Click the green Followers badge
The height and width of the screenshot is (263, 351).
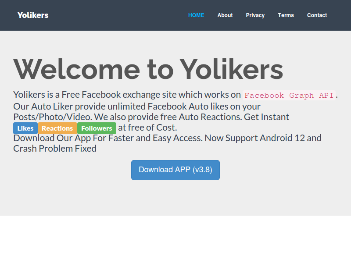point(97,128)
